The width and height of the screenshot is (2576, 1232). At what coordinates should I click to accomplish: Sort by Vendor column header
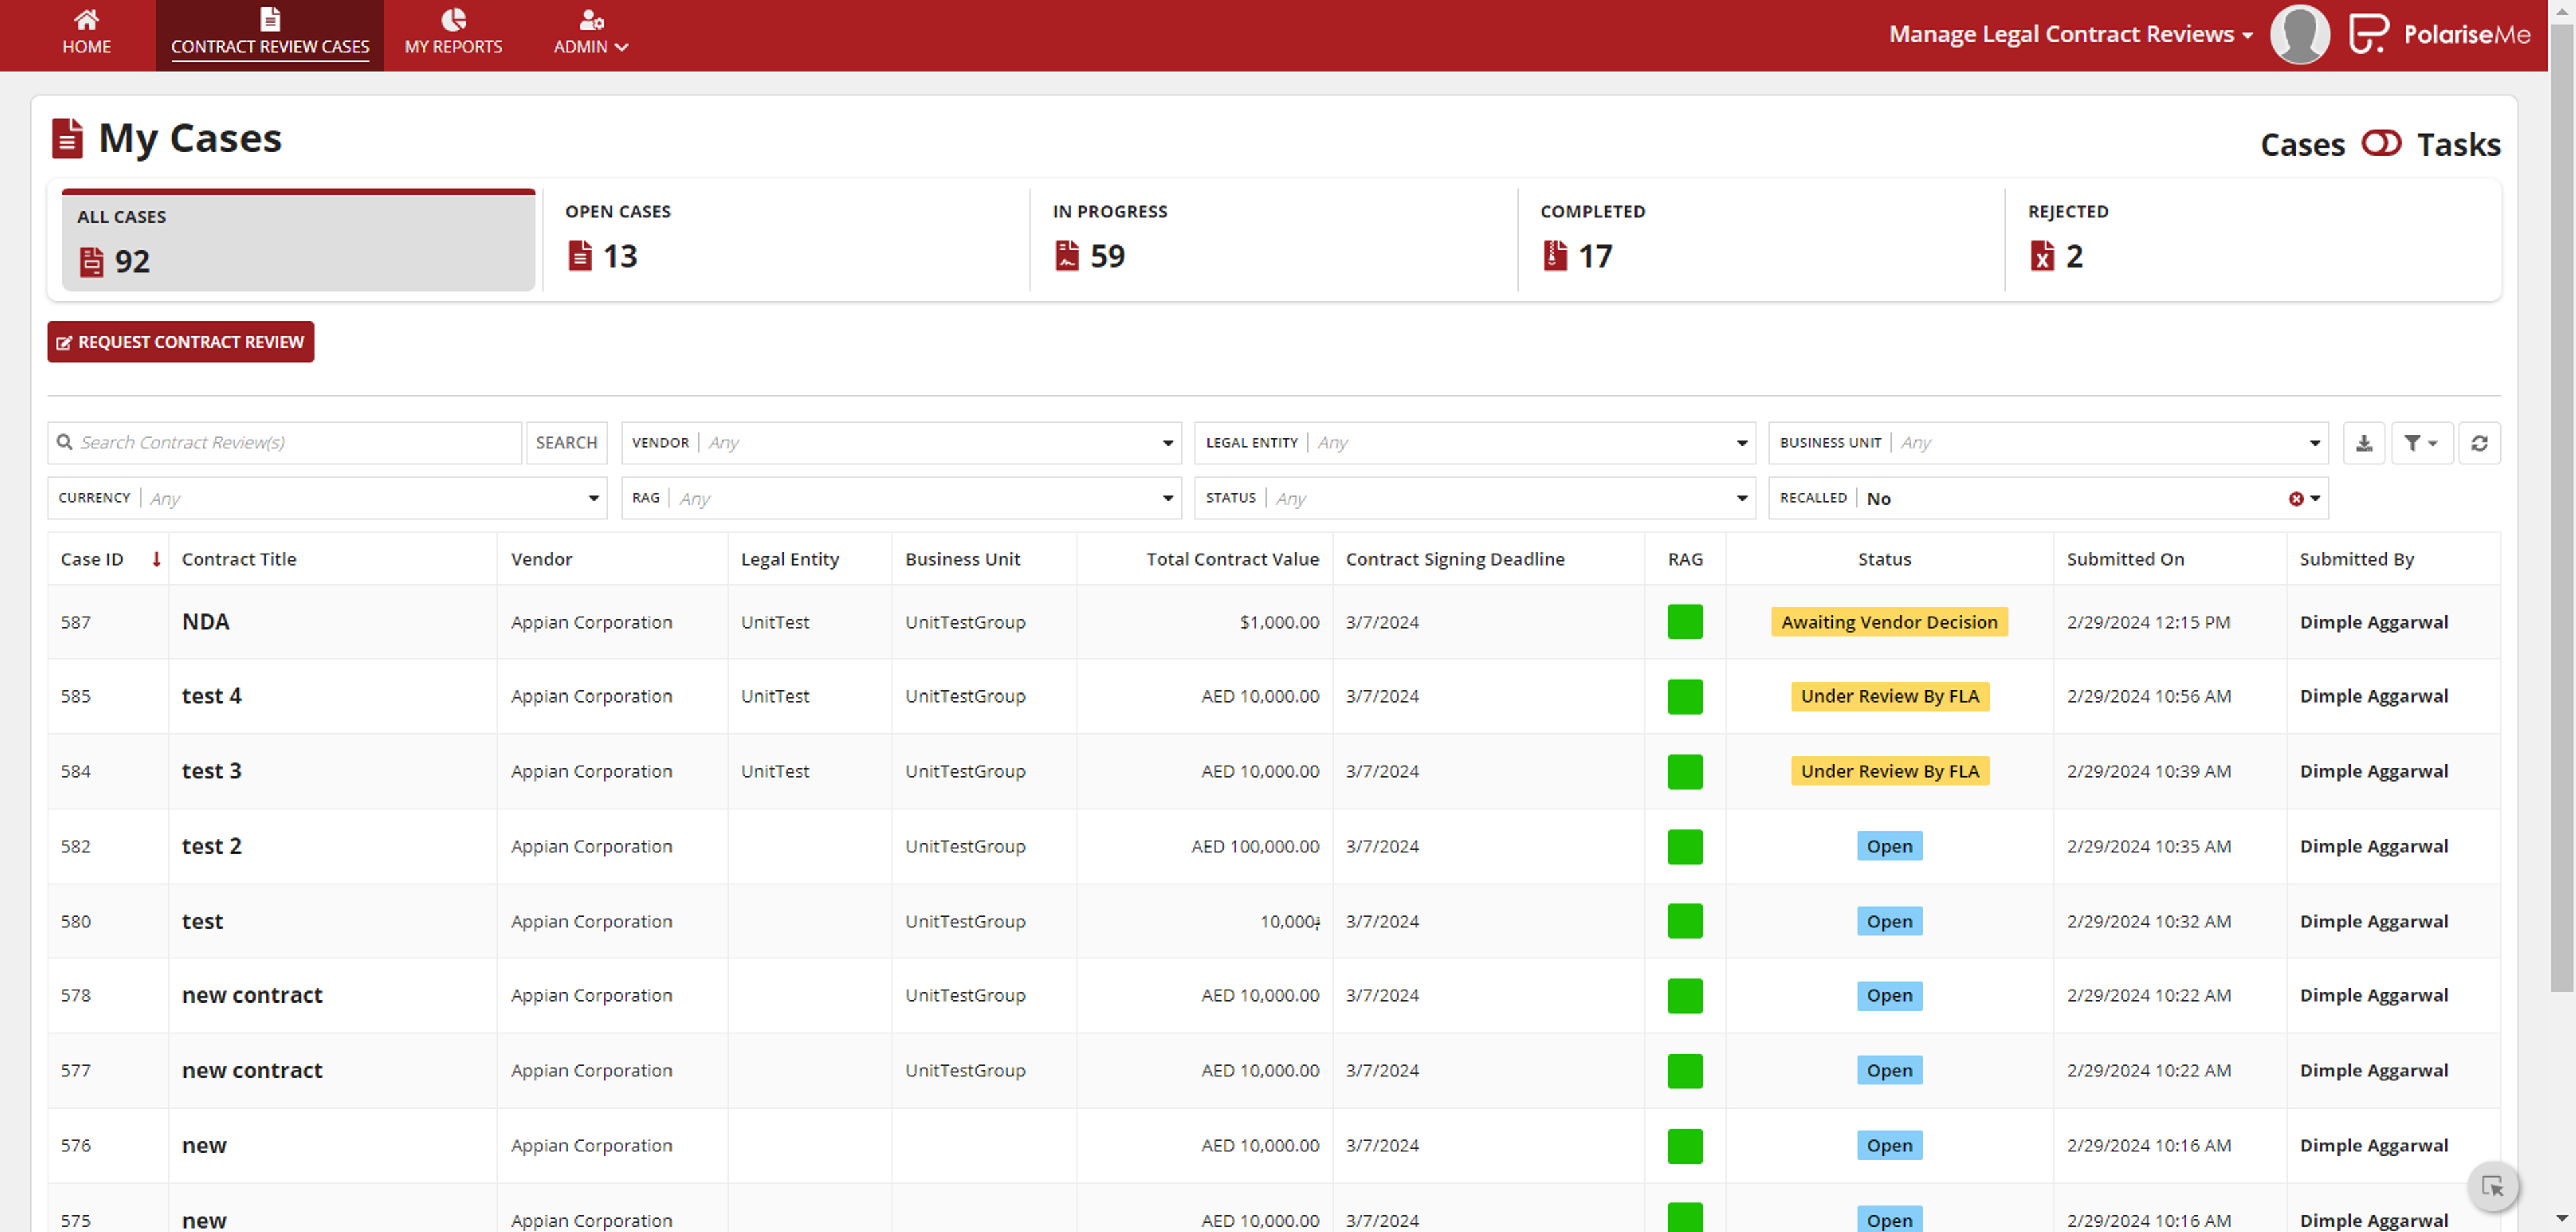[x=541, y=559]
